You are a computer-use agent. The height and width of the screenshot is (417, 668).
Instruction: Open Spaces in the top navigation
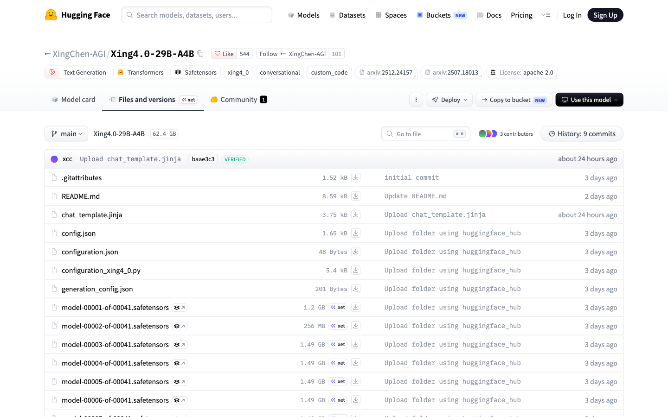tap(391, 15)
